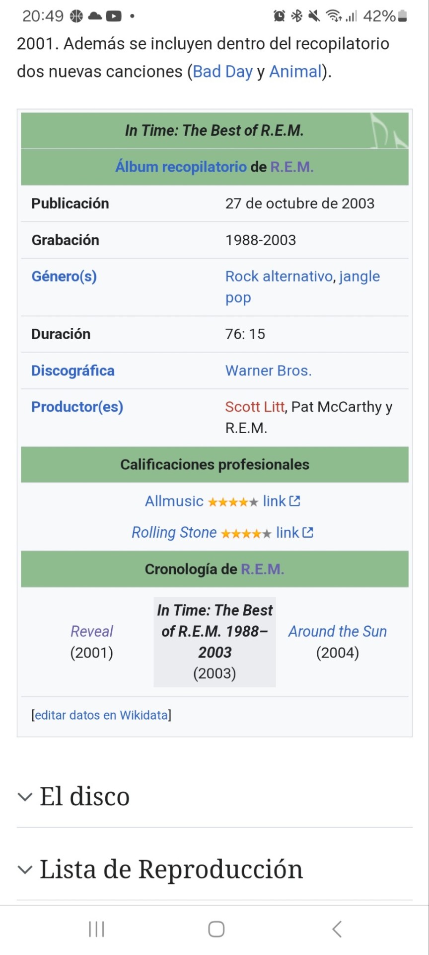Tap the Android recent apps icon

click(96, 929)
